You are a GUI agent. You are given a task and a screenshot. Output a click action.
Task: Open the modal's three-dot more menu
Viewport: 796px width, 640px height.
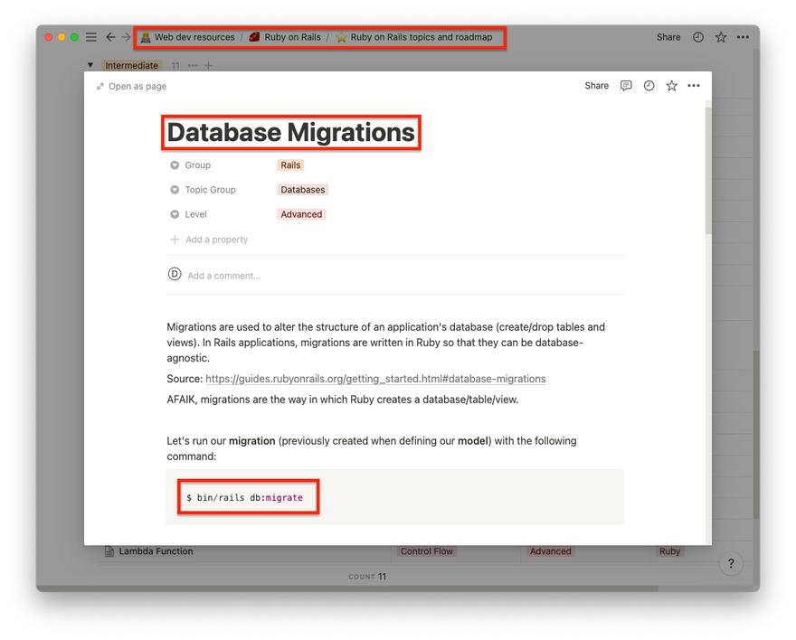[694, 86]
